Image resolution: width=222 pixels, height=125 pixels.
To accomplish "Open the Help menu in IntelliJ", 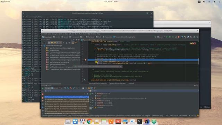I will coord(99,34).
